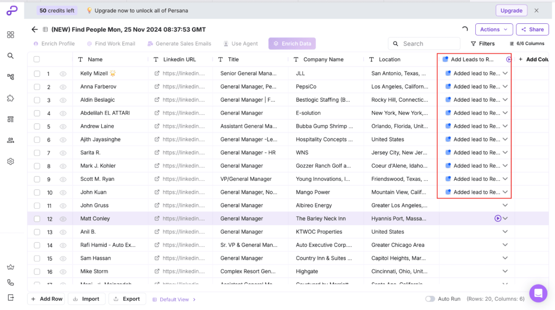The image size is (555, 310).
Task: Toggle the Auto Run switch
Action: click(x=430, y=299)
